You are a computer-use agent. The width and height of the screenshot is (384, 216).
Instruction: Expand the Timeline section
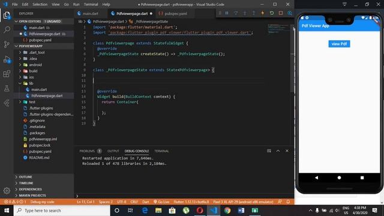click(26, 183)
